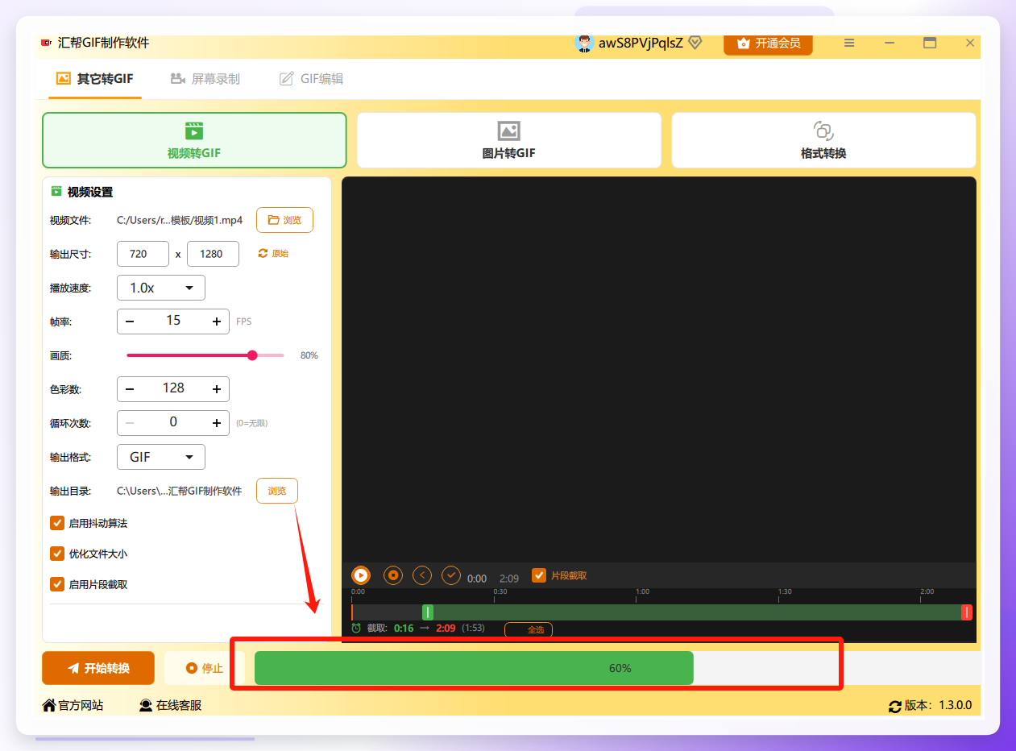Viewport: 1016px width, 751px height.
Task: Click the output height field 1280
Action: [x=213, y=254]
